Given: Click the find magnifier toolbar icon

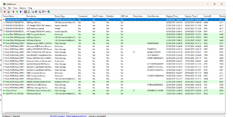Looking at the screenshot, I should click(40, 12).
